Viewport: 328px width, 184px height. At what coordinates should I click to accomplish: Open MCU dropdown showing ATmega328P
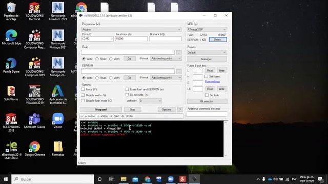[207, 30]
